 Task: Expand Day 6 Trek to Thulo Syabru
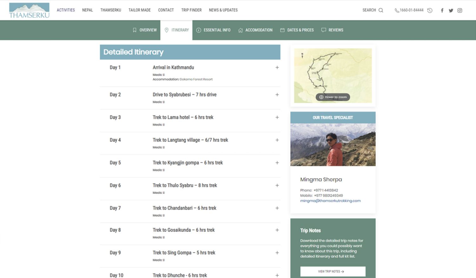click(277, 185)
